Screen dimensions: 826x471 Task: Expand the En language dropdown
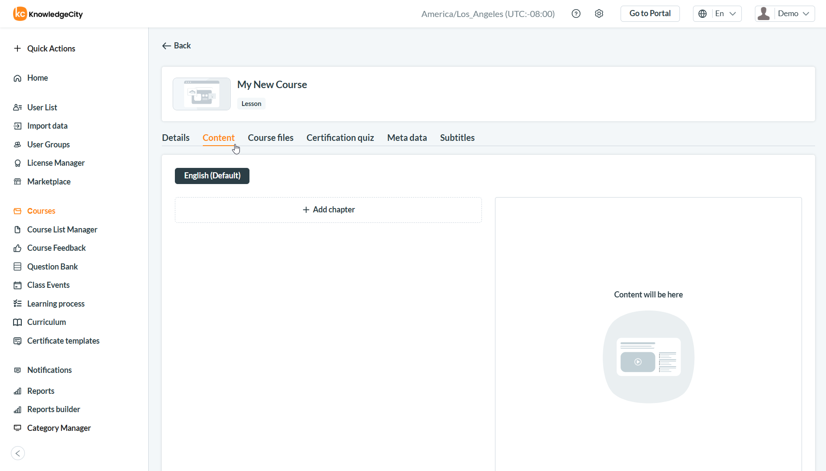pyautogui.click(x=717, y=14)
